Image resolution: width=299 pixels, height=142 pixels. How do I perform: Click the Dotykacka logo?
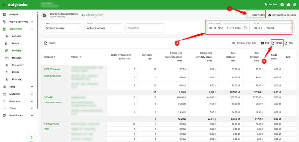point(18,5)
